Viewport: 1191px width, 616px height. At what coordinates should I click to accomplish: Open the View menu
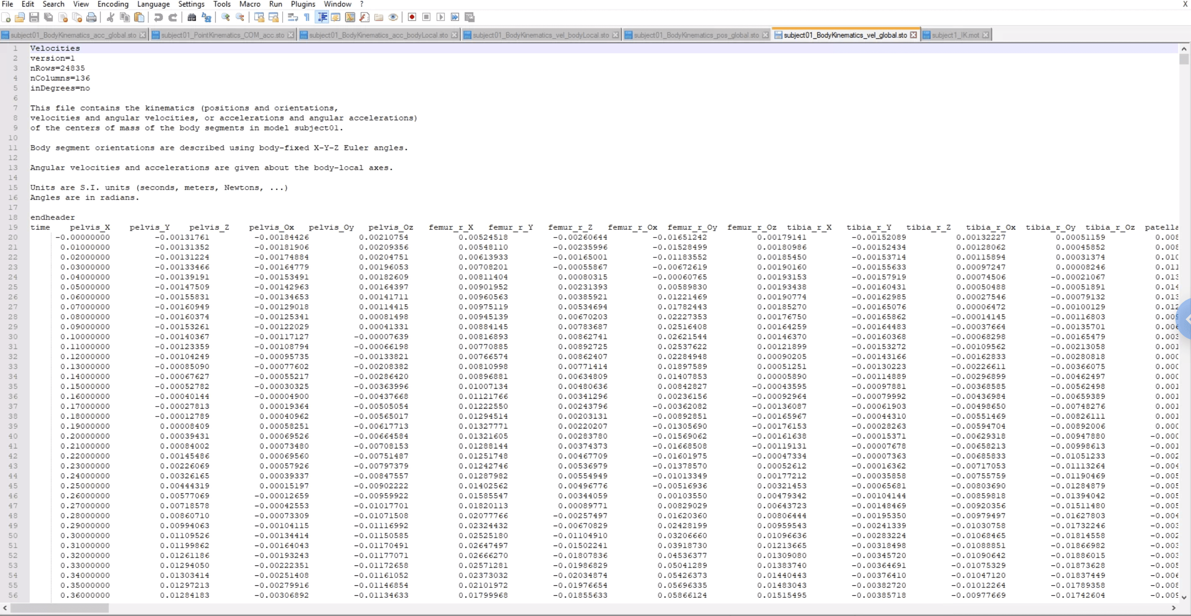(81, 4)
